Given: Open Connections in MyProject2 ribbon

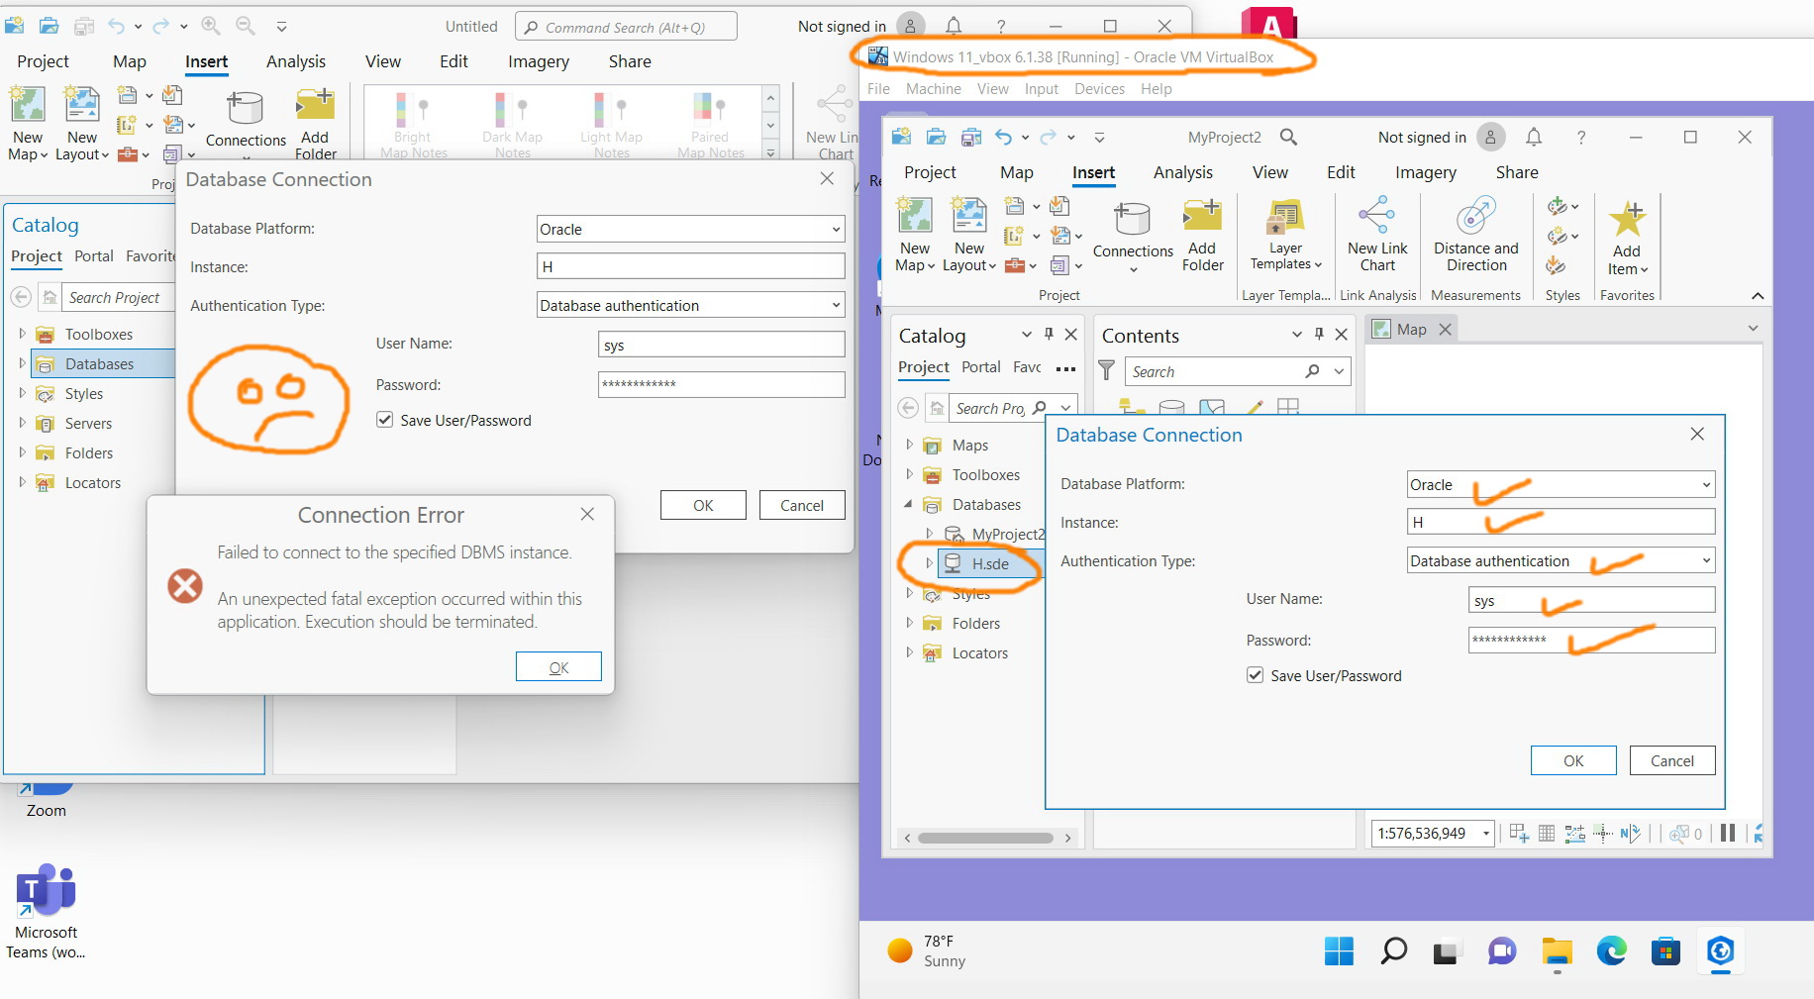Looking at the screenshot, I should pos(1133,238).
